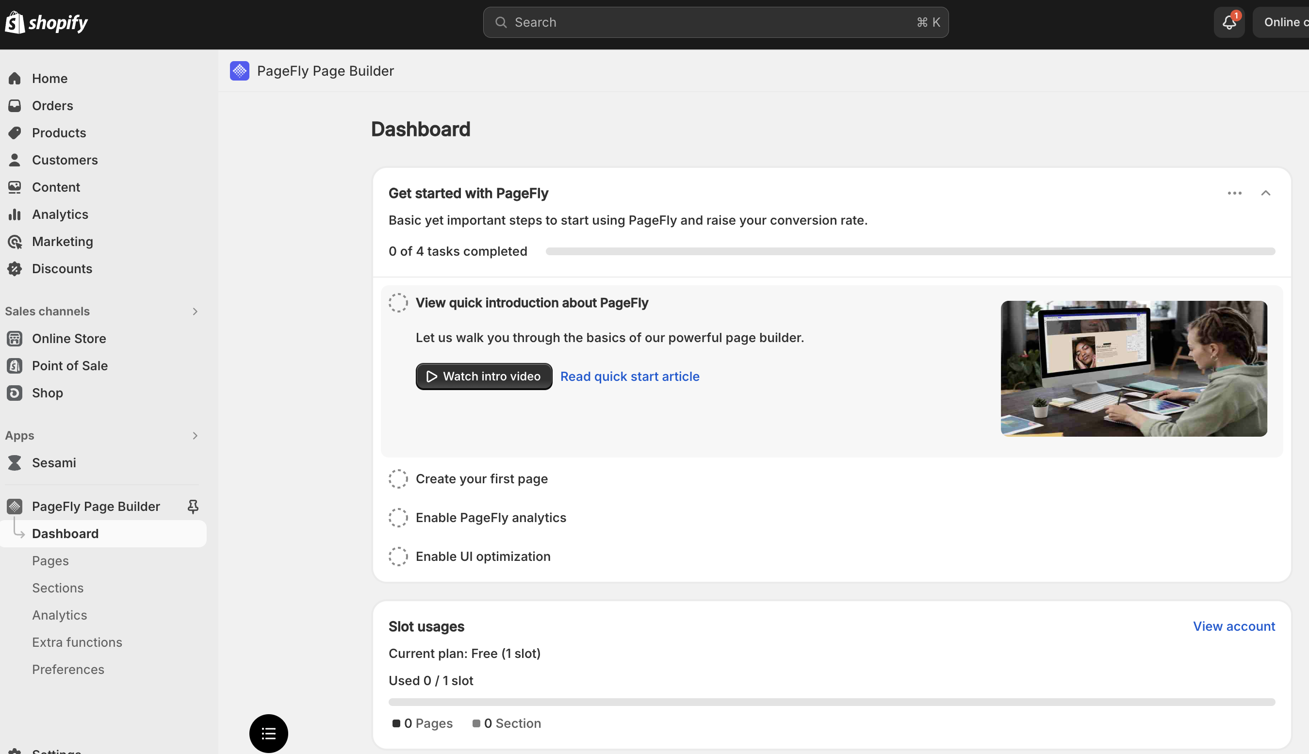Image resolution: width=1309 pixels, height=754 pixels.
Task: Click '0 of 4 tasks completed' text
Action: point(458,252)
